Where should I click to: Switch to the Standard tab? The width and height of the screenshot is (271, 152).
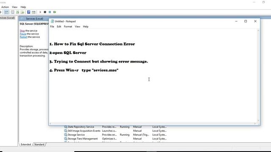(x=39, y=144)
